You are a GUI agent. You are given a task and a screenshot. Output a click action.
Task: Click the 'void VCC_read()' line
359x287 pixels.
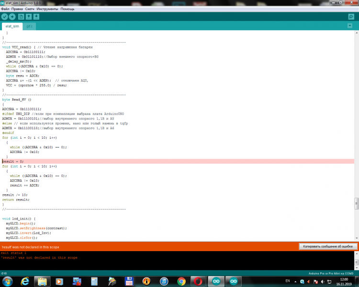tap(47, 47)
